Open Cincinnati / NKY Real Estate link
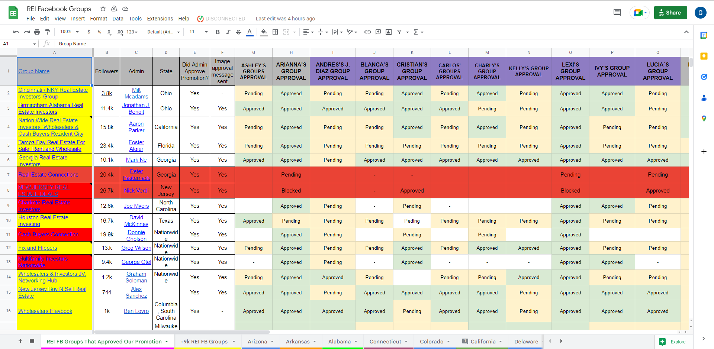The height and width of the screenshot is (349, 714). click(53, 93)
